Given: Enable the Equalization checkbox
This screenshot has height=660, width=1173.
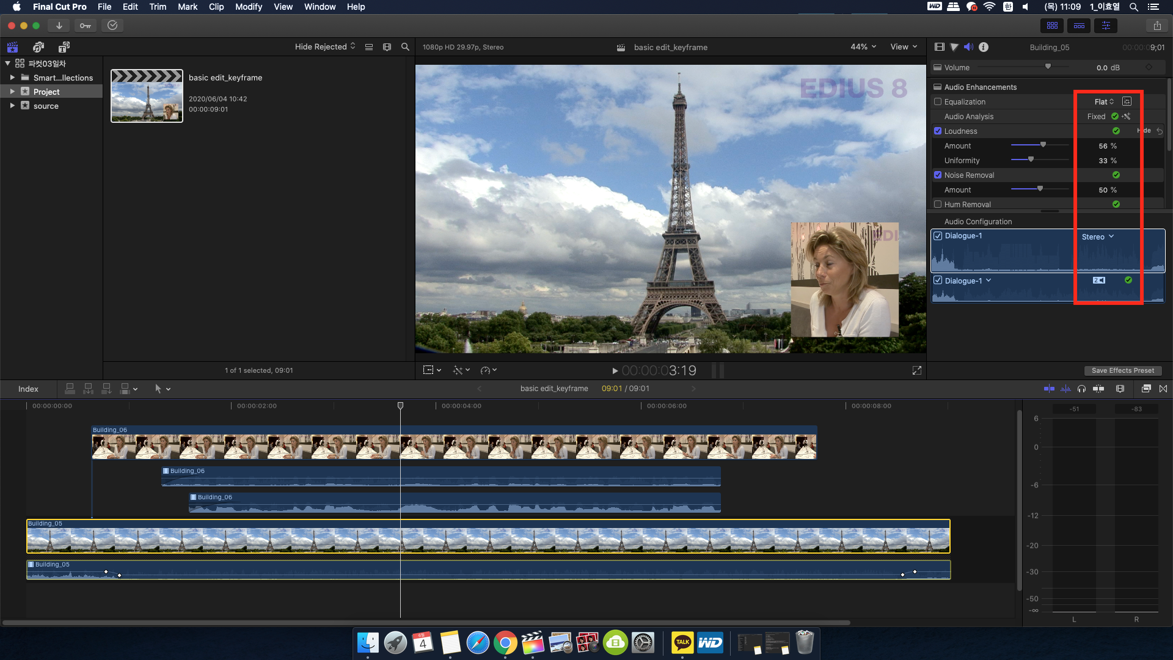Looking at the screenshot, I should point(938,102).
